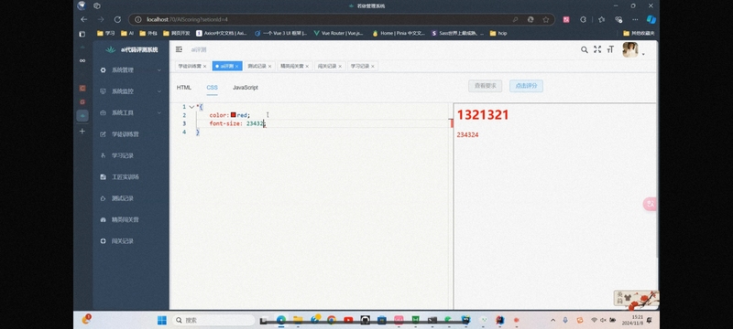Image resolution: width=733 pixels, height=329 pixels.
Task: Click the ai代码评测系统 logo
Action: tap(131, 49)
